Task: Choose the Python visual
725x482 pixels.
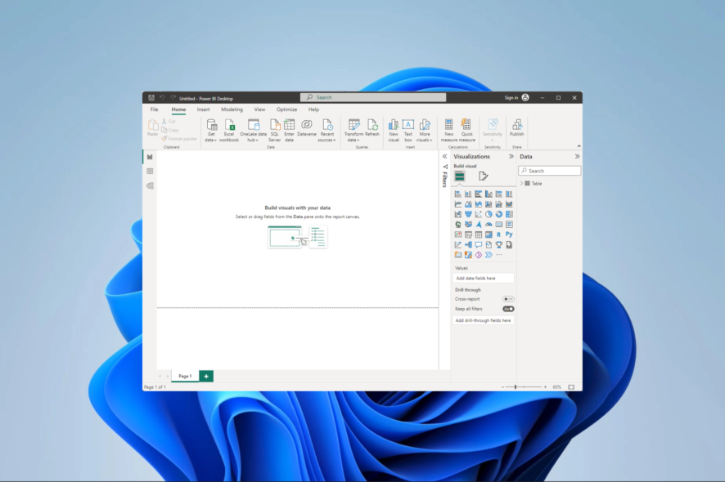Action: click(x=509, y=234)
